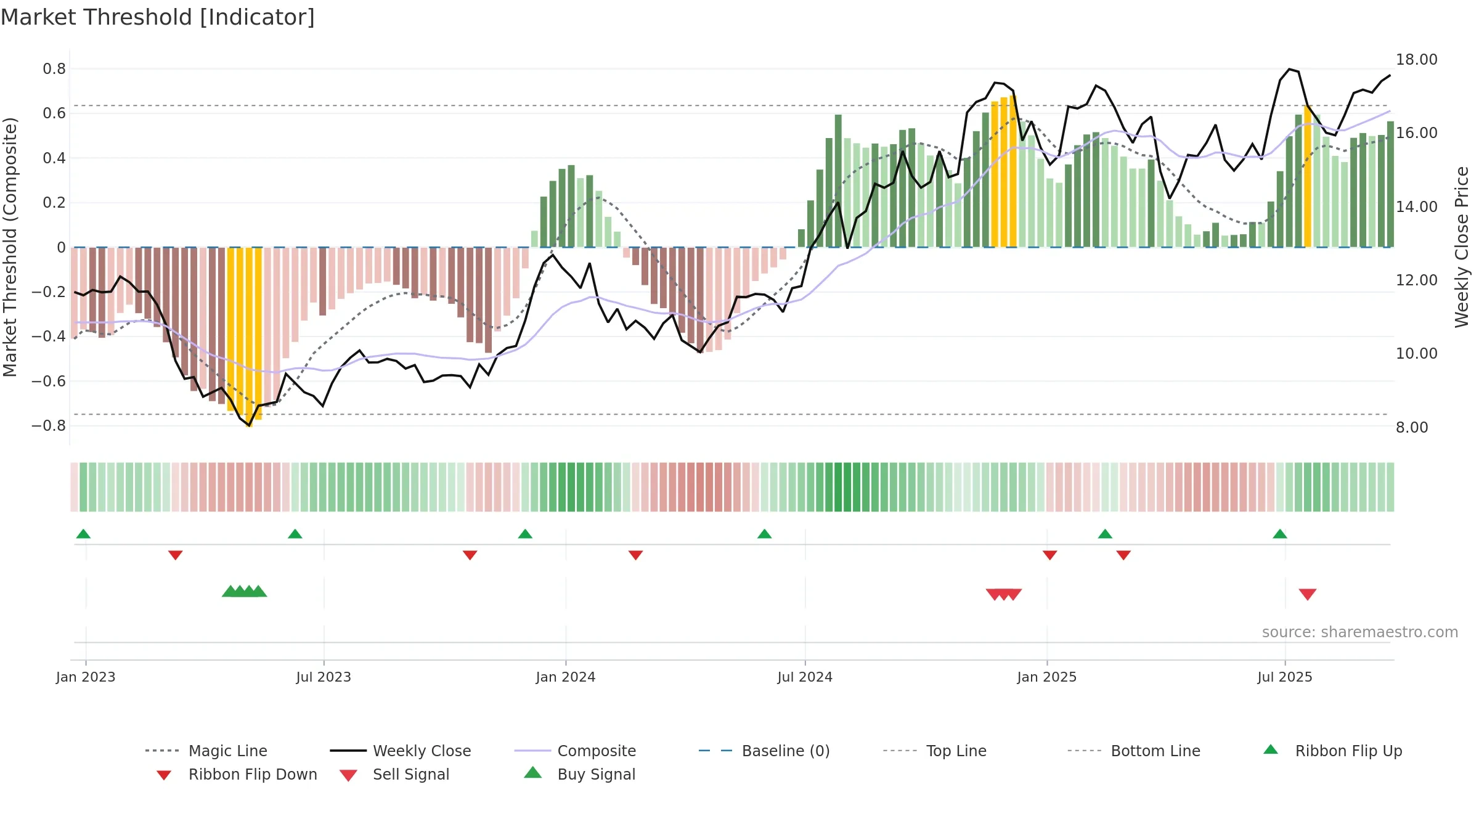The height and width of the screenshot is (832, 1479).
Task: Click the gold positive bars in late 2024
Action: (1004, 171)
